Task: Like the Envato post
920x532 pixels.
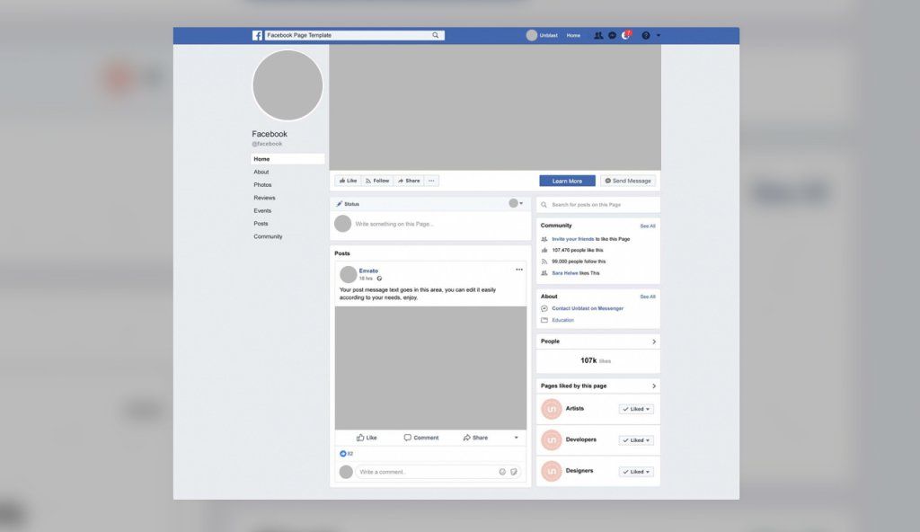Action: 367,438
